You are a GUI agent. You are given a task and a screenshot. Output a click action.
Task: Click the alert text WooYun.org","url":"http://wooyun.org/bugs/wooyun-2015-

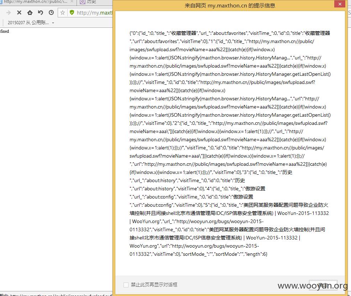pyautogui.click(x=194, y=246)
